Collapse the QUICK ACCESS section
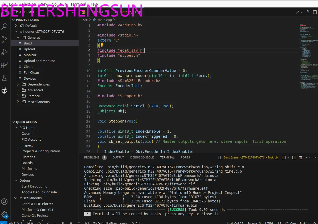 (x=13, y=122)
